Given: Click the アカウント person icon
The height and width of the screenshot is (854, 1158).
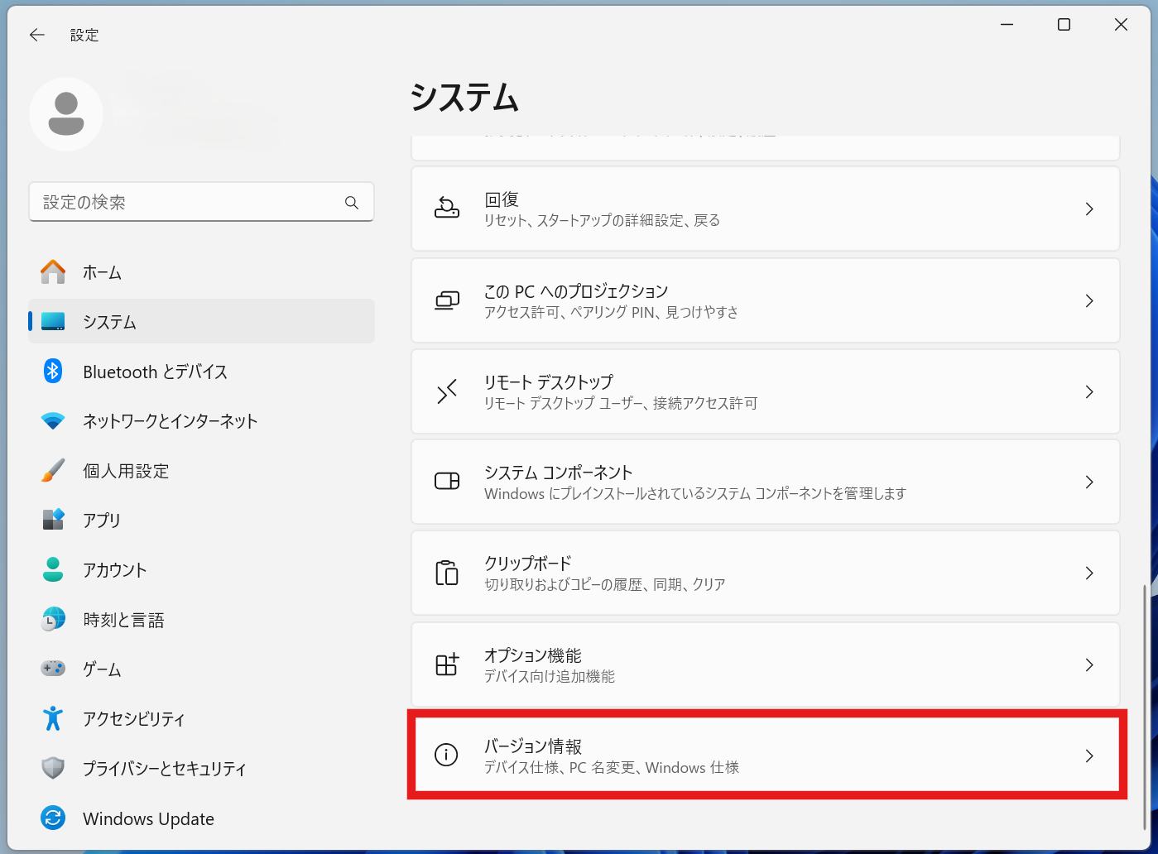Looking at the screenshot, I should coord(53,569).
